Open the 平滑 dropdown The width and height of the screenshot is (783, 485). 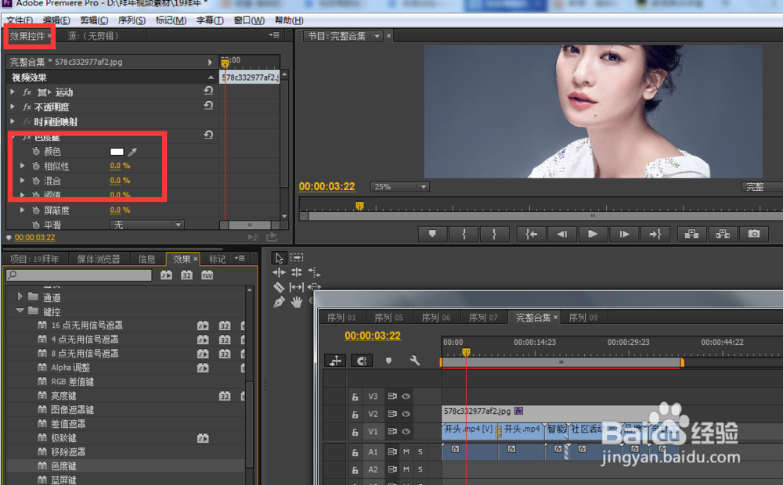click(146, 225)
